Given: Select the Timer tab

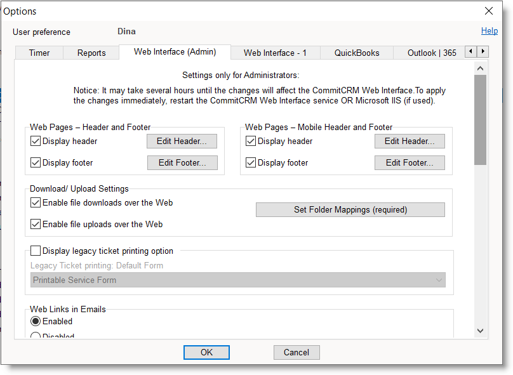Looking at the screenshot, I should click(x=39, y=53).
